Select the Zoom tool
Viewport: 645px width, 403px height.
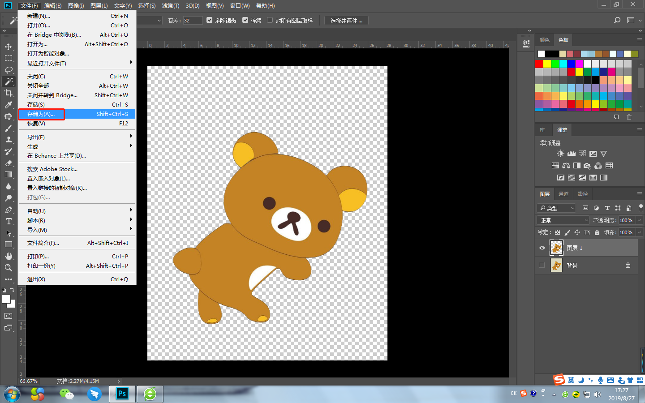[x=9, y=267]
